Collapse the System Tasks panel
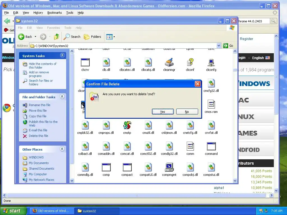The image size is (287, 215). [62, 55]
